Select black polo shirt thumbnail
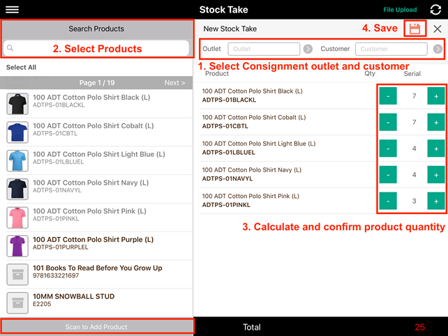This screenshot has height=336, width=448. [17, 104]
